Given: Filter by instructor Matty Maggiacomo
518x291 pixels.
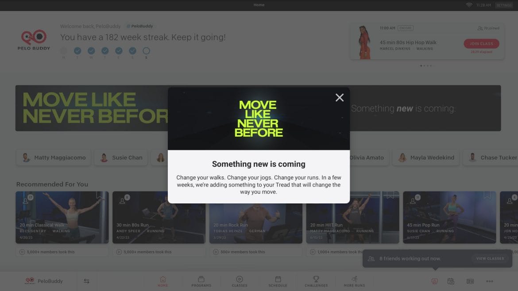Looking at the screenshot, I should (x=53, y=158).
